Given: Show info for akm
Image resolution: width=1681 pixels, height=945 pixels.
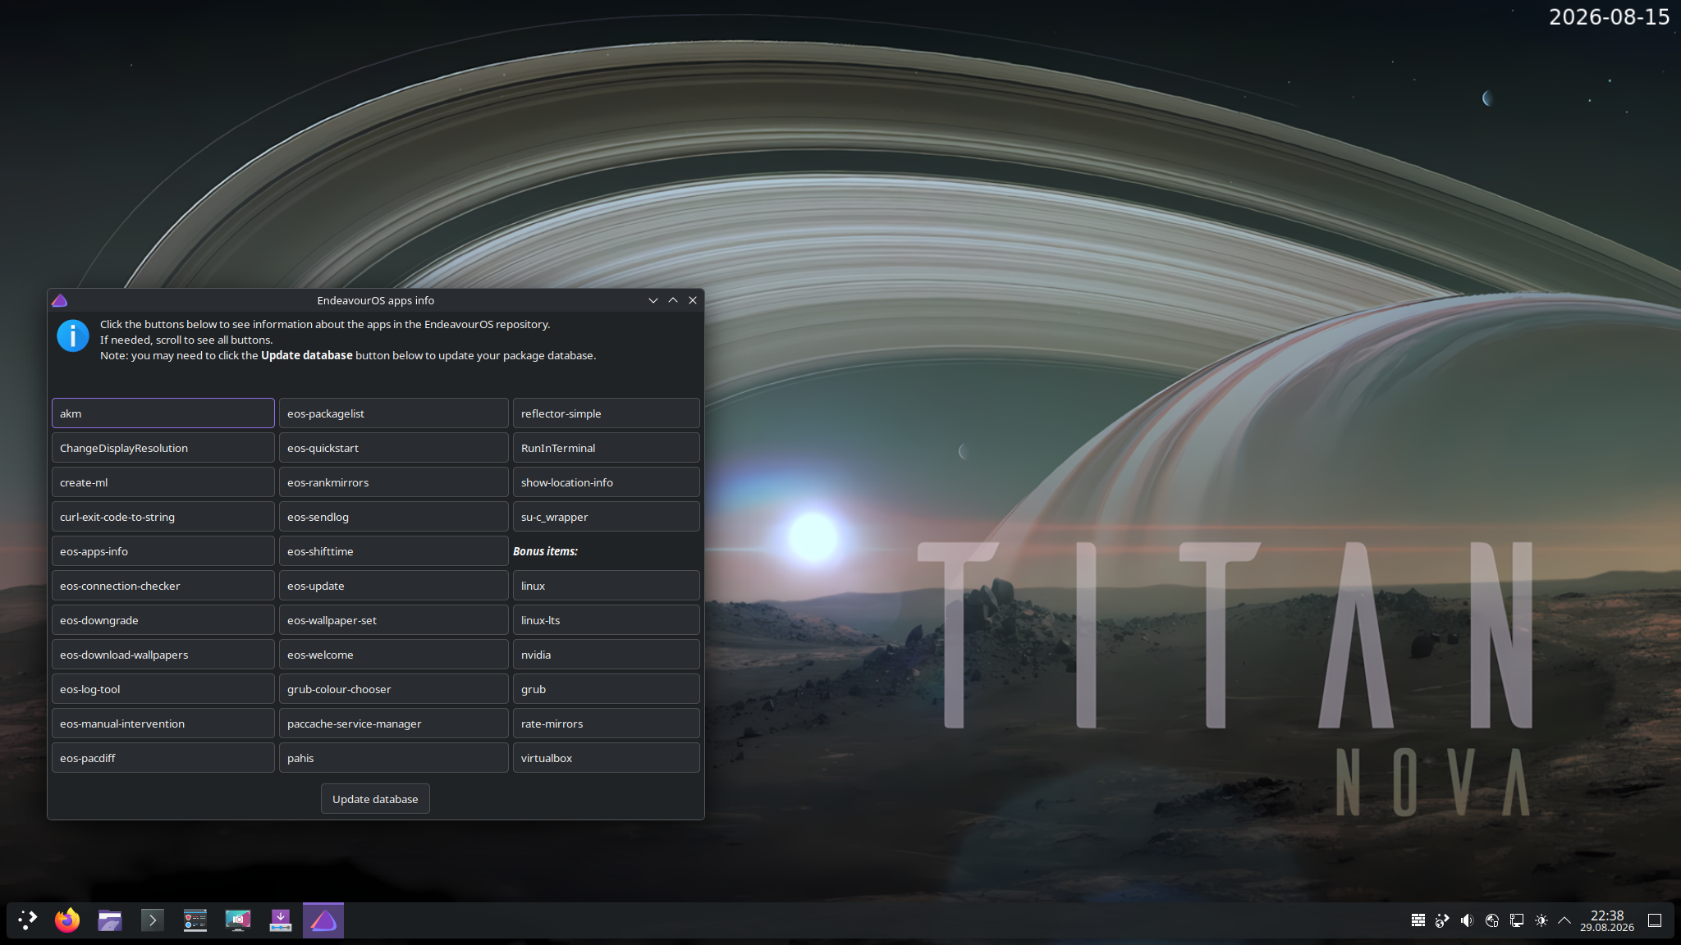Looking at the screenshot, I should [x=163, y=413].
